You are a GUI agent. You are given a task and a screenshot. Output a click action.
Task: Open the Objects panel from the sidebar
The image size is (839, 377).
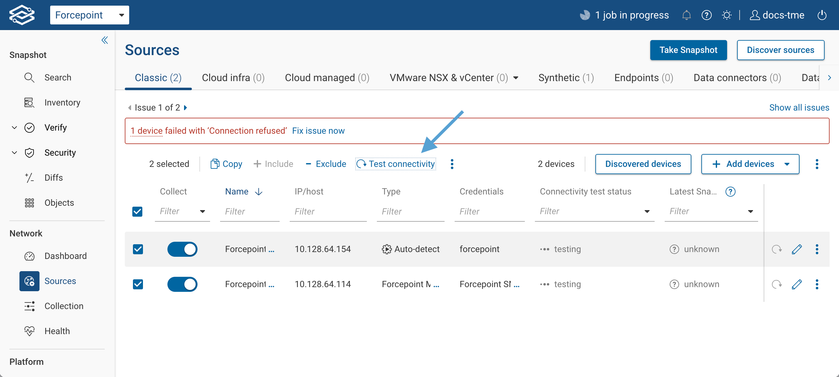[59, 202]
